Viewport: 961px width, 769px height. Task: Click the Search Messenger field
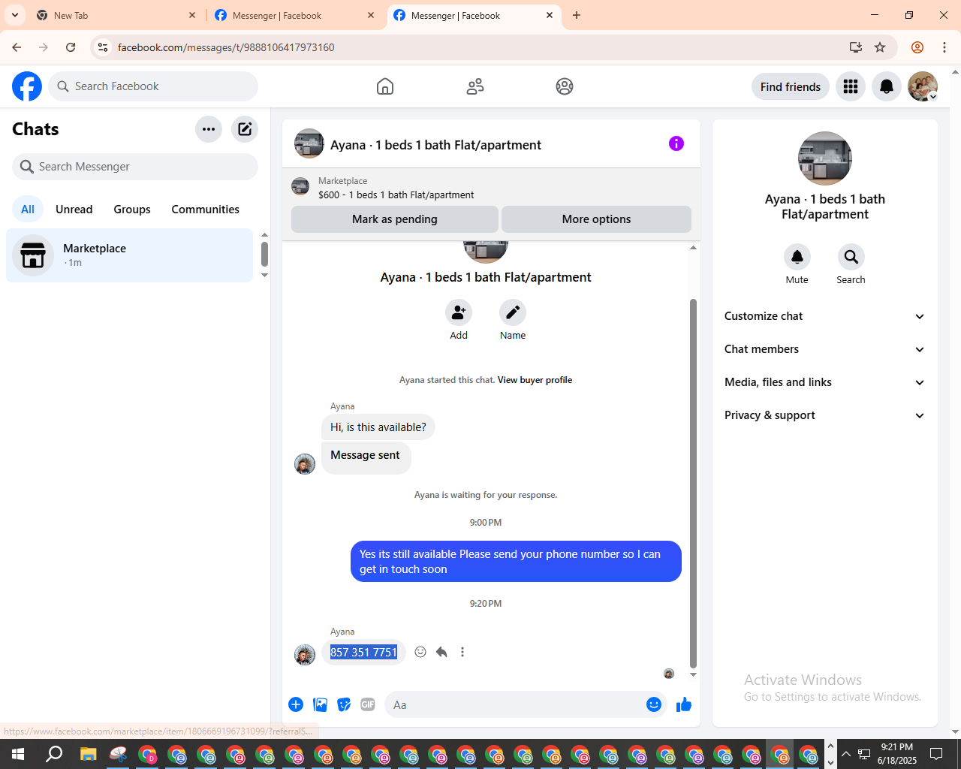pos(135,167)
